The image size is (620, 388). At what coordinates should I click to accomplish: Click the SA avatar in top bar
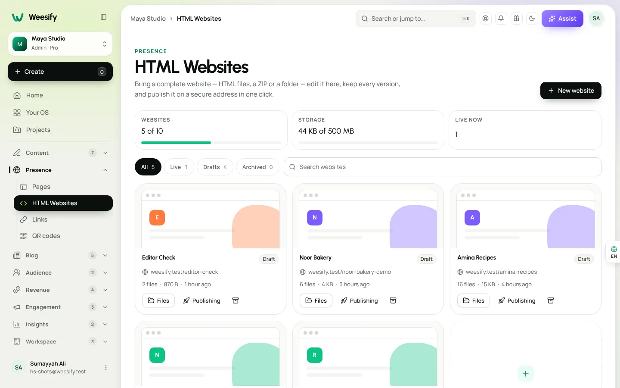(596, 19)
